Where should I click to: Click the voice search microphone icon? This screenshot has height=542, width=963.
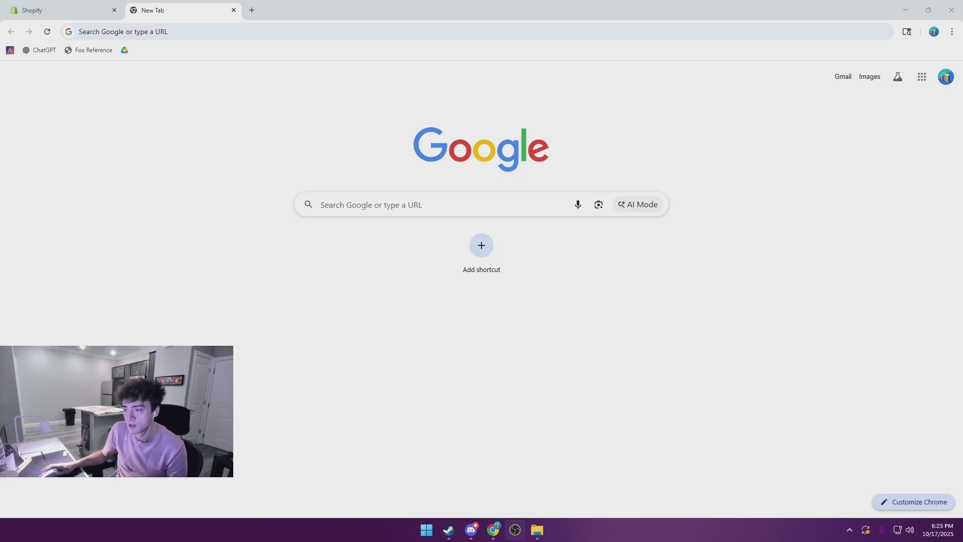578,205
